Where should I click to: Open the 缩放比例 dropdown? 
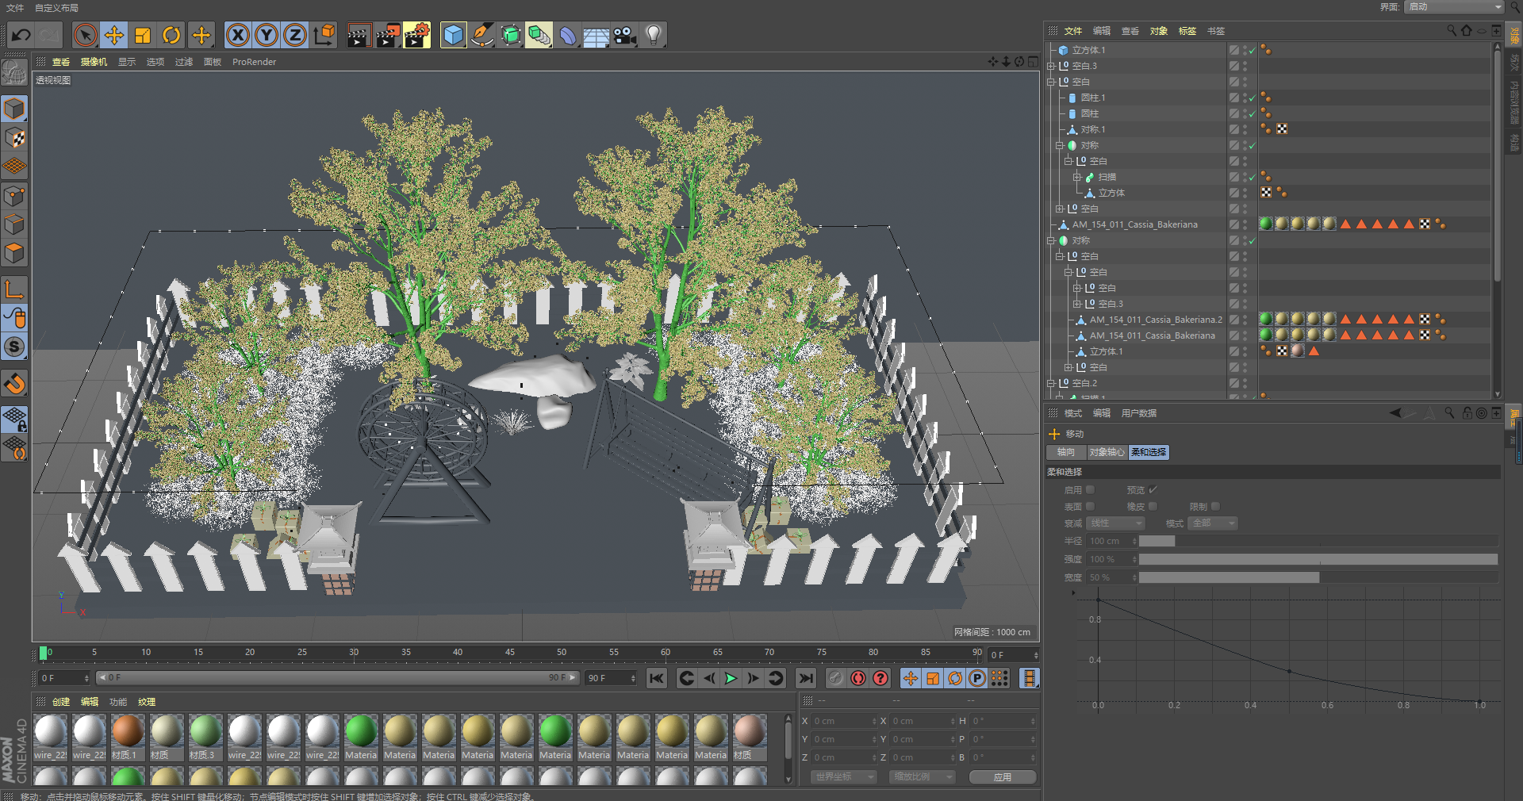point(923,777)
